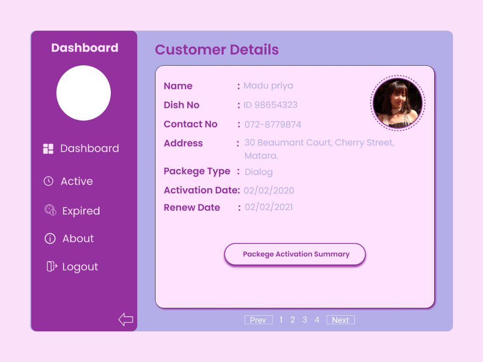Screen dimensions: 483x362
Task: Click the Dashboard grid icon in sidebar
Action: (48, 148)
